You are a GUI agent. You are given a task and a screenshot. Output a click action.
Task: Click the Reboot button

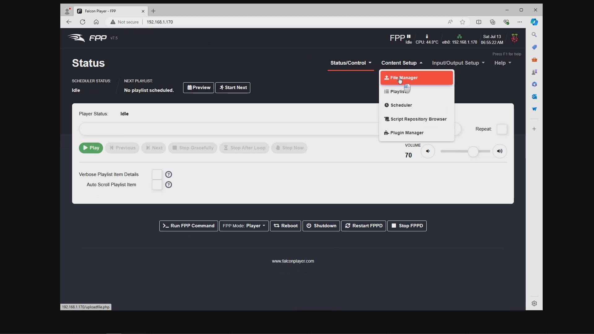click(x=286, y=226)
